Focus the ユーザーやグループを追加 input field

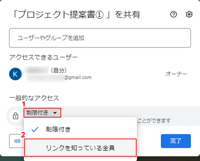[x=100, y=38]
